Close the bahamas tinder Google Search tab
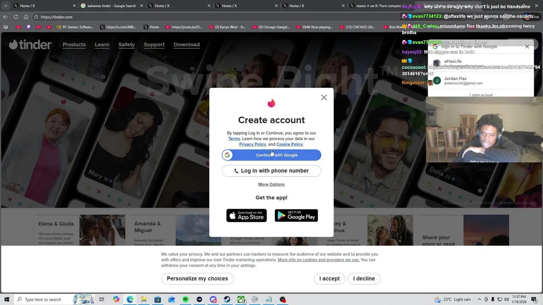The height and width of the screenshot is (305, 543). click(141, 6)
